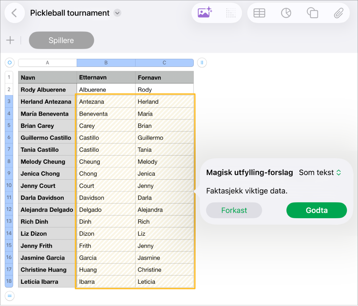The height and width of the screenshot is (306, 358).
Task: Insert a table with the table icon
Action: click(x=259, y=13)
